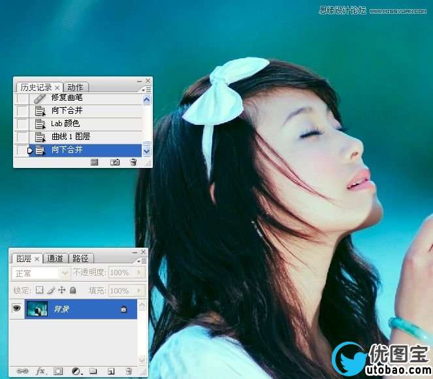Click the Lab 颜色 state document icon
Viewport: 433px width, 379px height.
40,124
